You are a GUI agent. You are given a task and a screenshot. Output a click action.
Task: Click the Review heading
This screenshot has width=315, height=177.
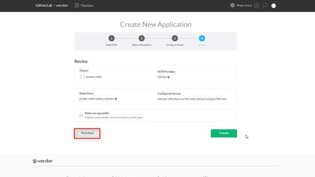click(x=81, y=61)
